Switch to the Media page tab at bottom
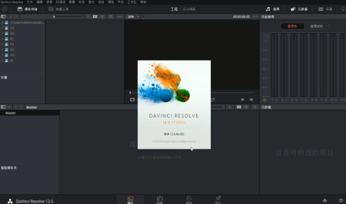The width and height of the screenshot is (346, 204). point(131,199)
